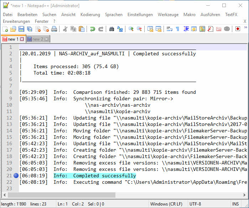
Task: Create a new document via toolbar icon
Action: (x=5, y=29)
